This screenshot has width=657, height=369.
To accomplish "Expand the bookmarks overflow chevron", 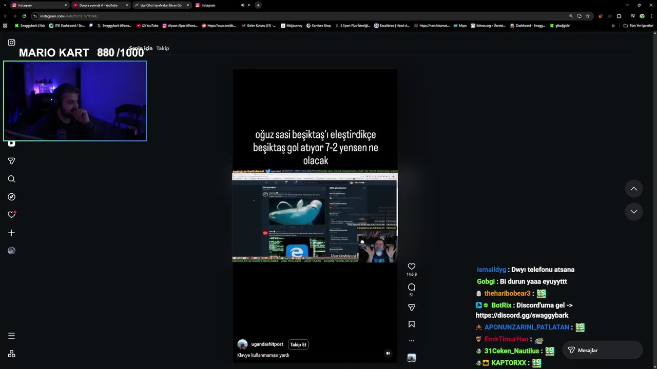I will [613, 26].
